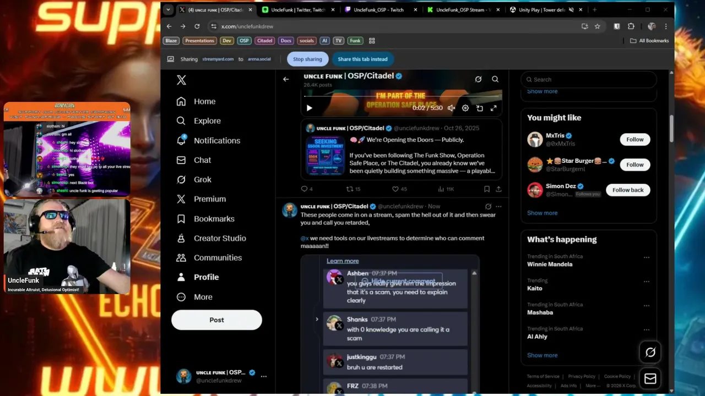The width and height of the screenshot is (705, 396).
Task: Open more options for Winnie Mandela trend
Action: tap(647, 257)
